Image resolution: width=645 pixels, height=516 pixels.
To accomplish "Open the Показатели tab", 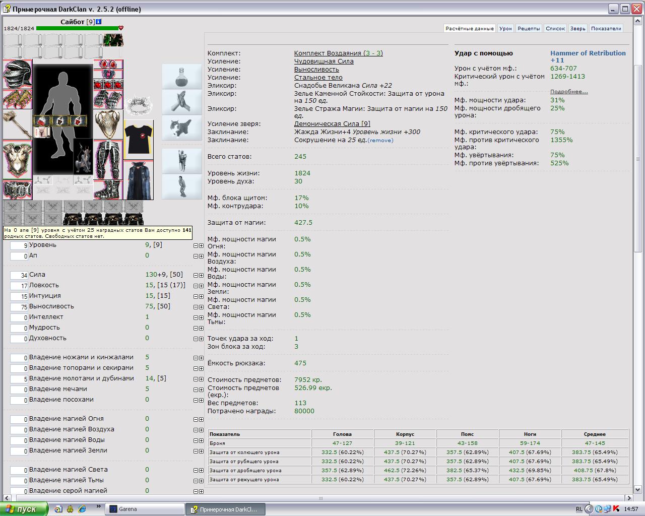I will 606,29.
